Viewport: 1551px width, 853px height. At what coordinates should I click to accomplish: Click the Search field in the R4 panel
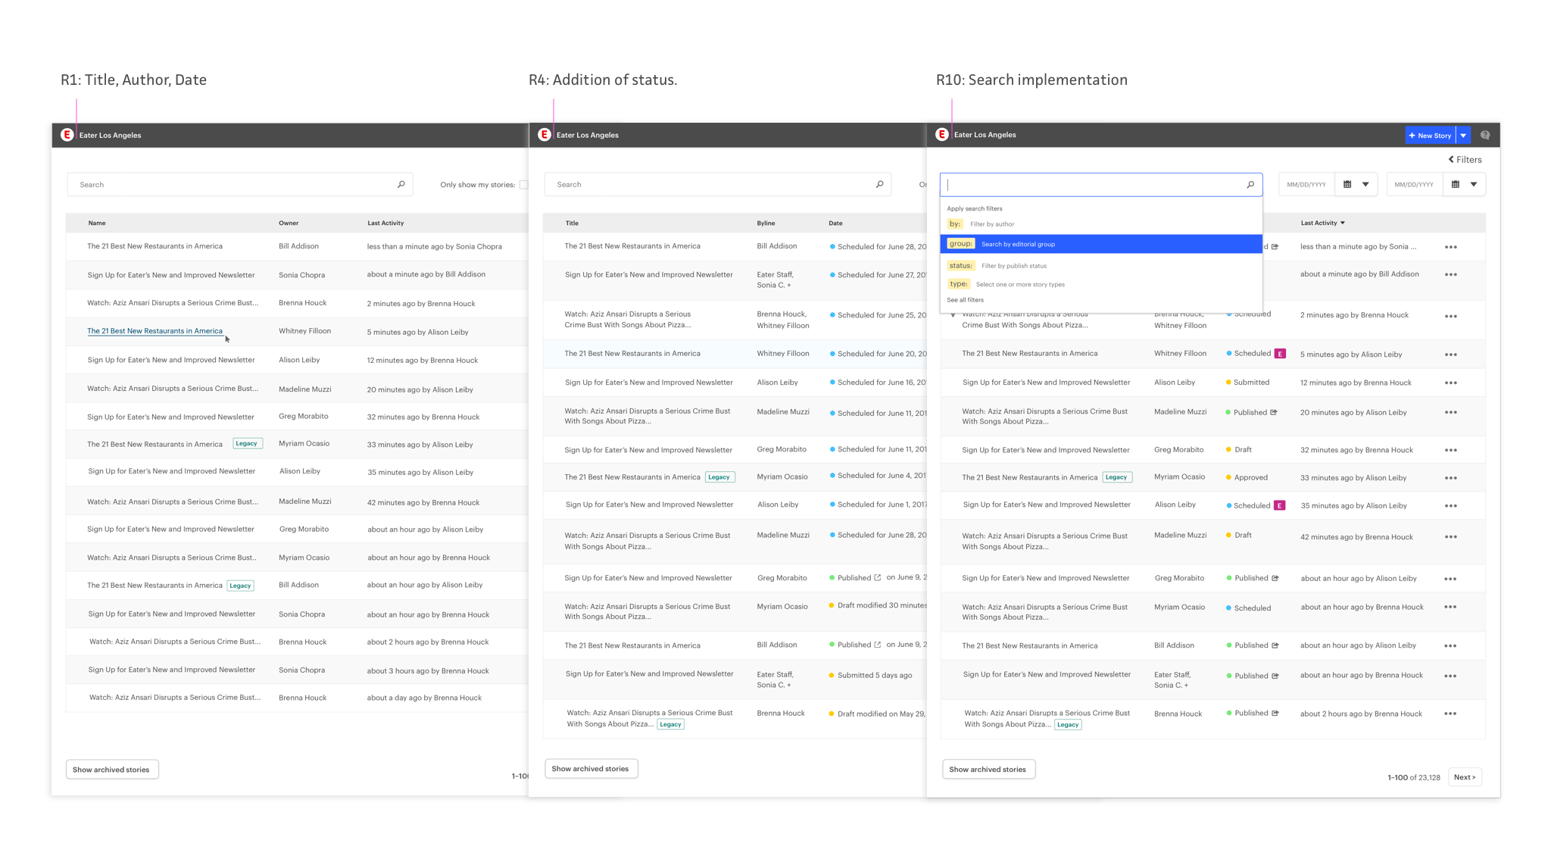[x=717, y=185]
